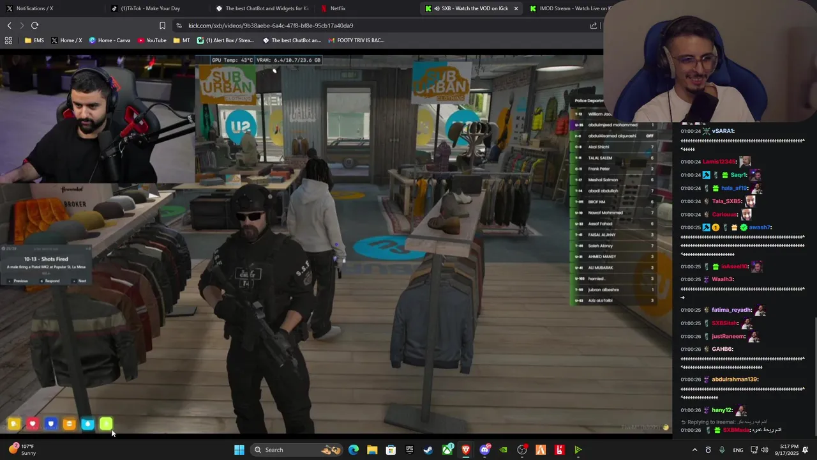Click the lime green HUD status icon
Viewport: 817px width, 460px height.
click(106, 424)
